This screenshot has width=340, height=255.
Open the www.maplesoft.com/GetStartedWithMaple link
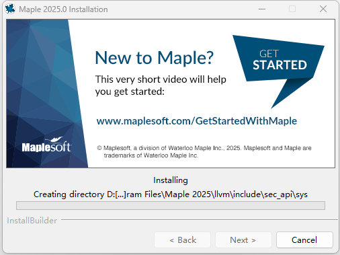tap(197, 121)
